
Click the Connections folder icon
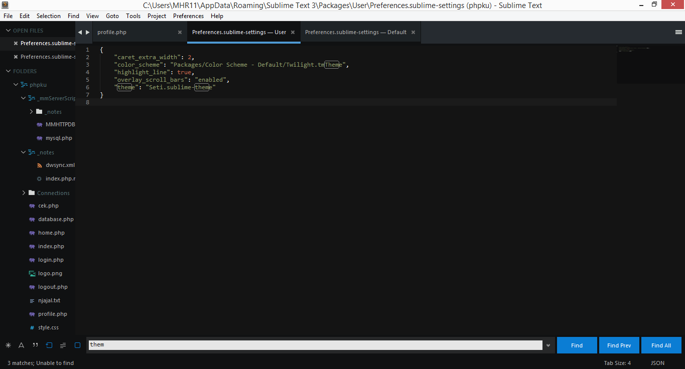coord(32,193)
